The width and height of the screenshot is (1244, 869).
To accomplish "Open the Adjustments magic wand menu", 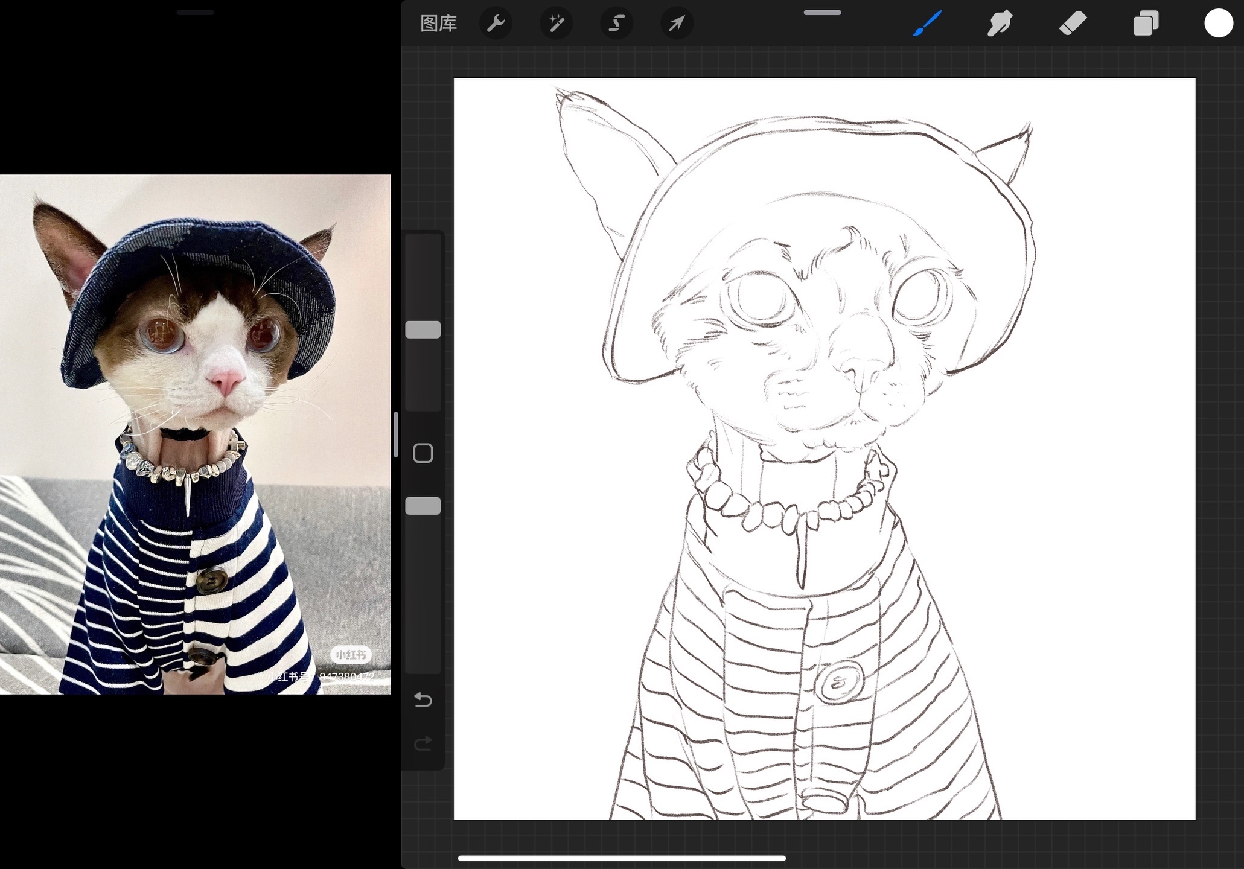I will [x=556, y=24].
